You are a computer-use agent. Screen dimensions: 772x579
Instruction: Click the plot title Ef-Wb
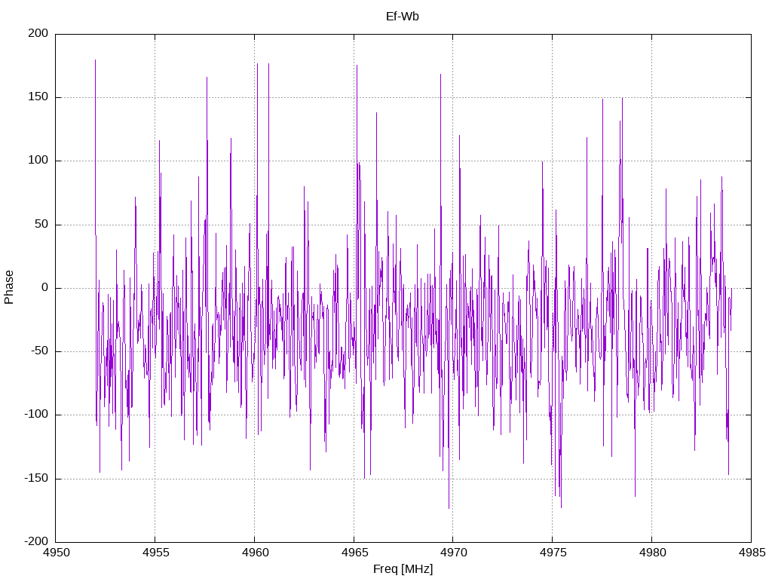(403, 17)
